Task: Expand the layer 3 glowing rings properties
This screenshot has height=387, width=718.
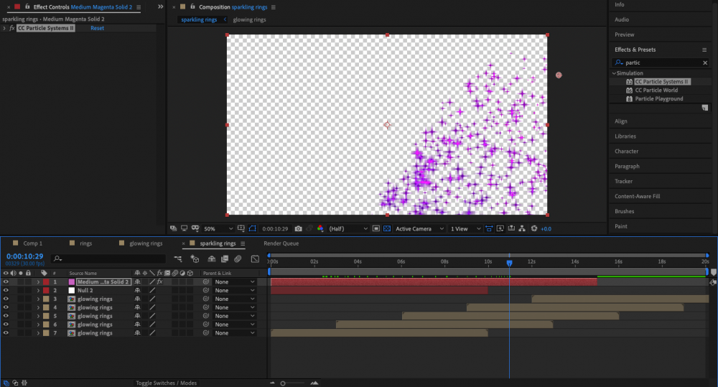Action: 38,299
